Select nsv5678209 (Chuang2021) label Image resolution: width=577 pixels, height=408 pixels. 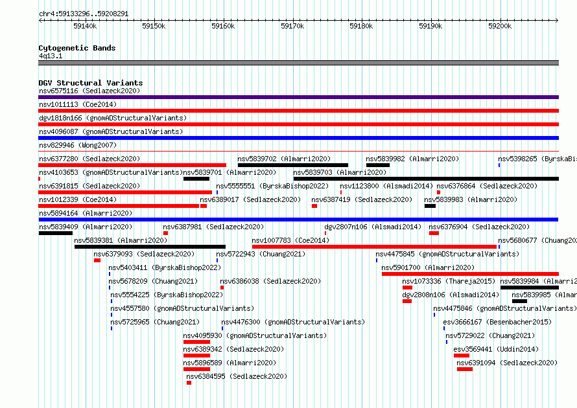coord(153,281)
